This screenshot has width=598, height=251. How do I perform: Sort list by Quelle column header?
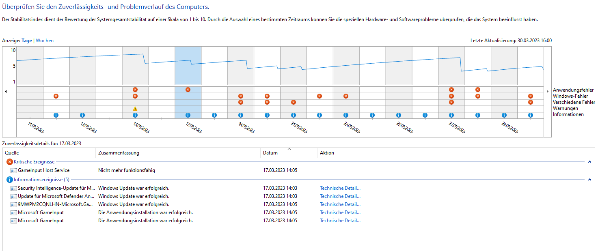coord(49,153)
